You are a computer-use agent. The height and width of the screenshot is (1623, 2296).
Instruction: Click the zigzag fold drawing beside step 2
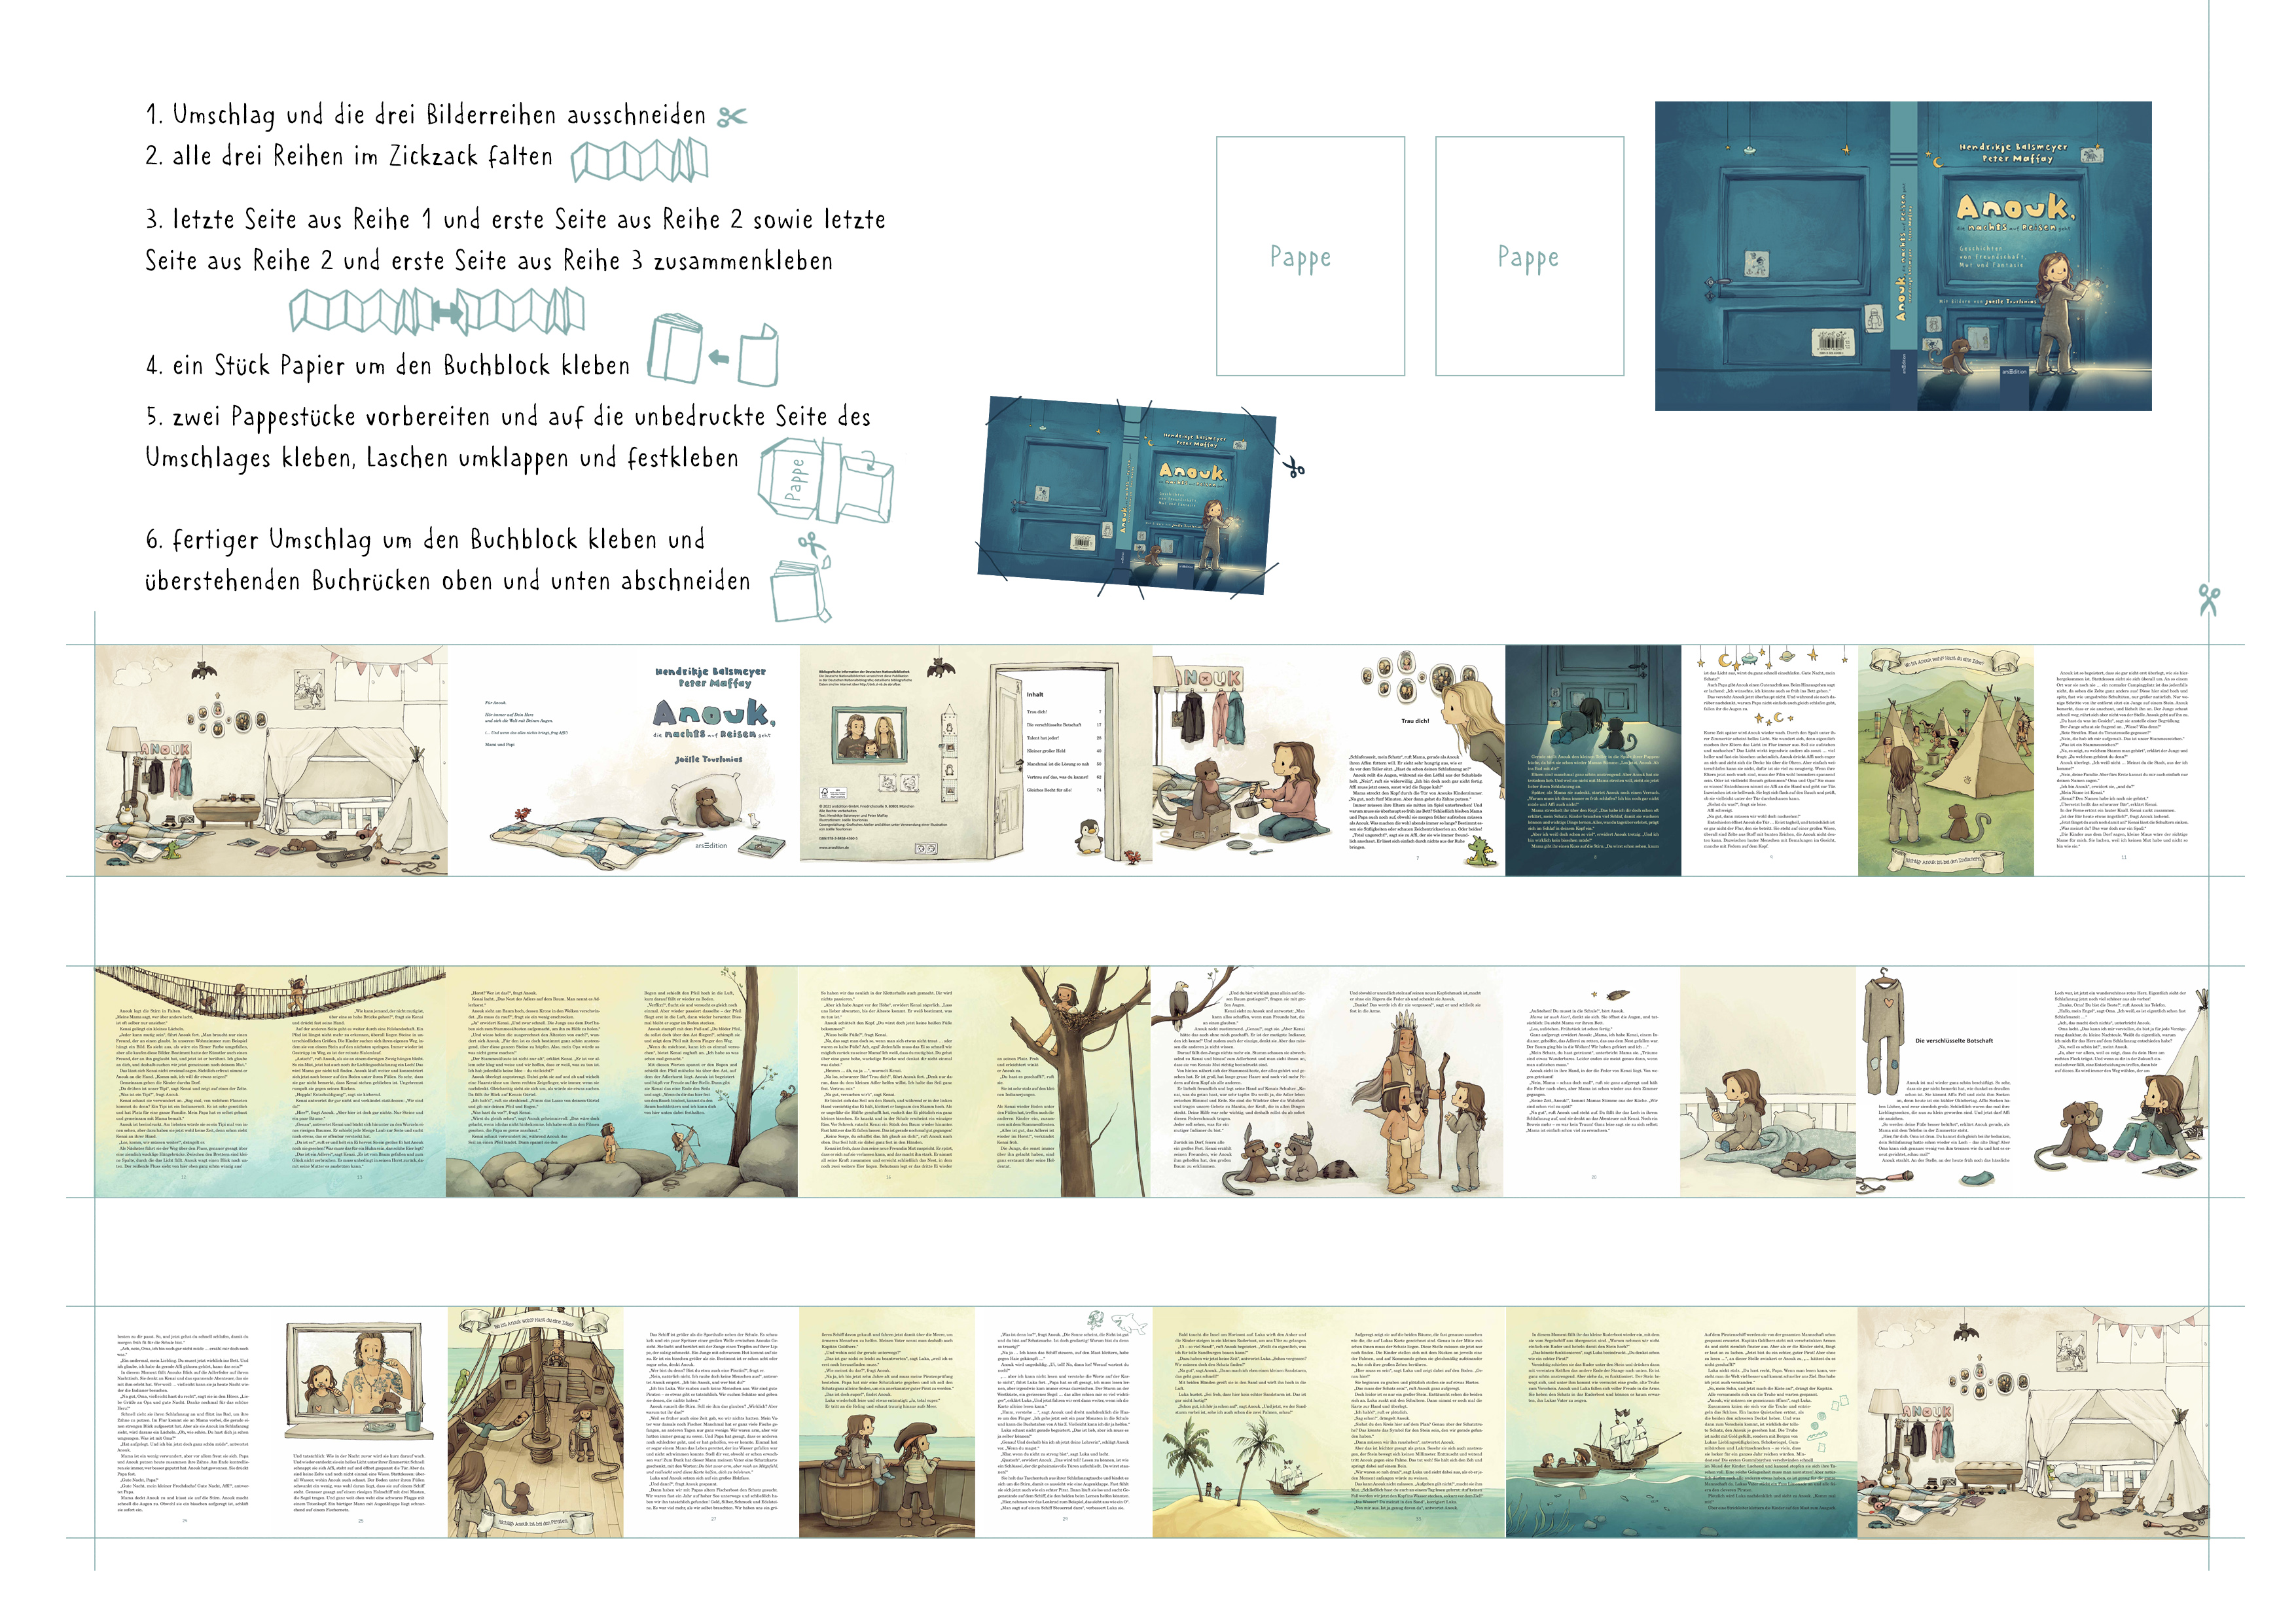pos(640,160)
